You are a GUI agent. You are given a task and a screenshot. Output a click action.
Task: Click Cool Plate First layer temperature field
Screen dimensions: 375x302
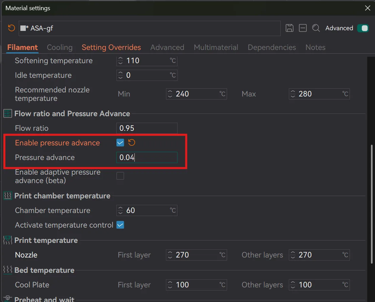(196, 285)
